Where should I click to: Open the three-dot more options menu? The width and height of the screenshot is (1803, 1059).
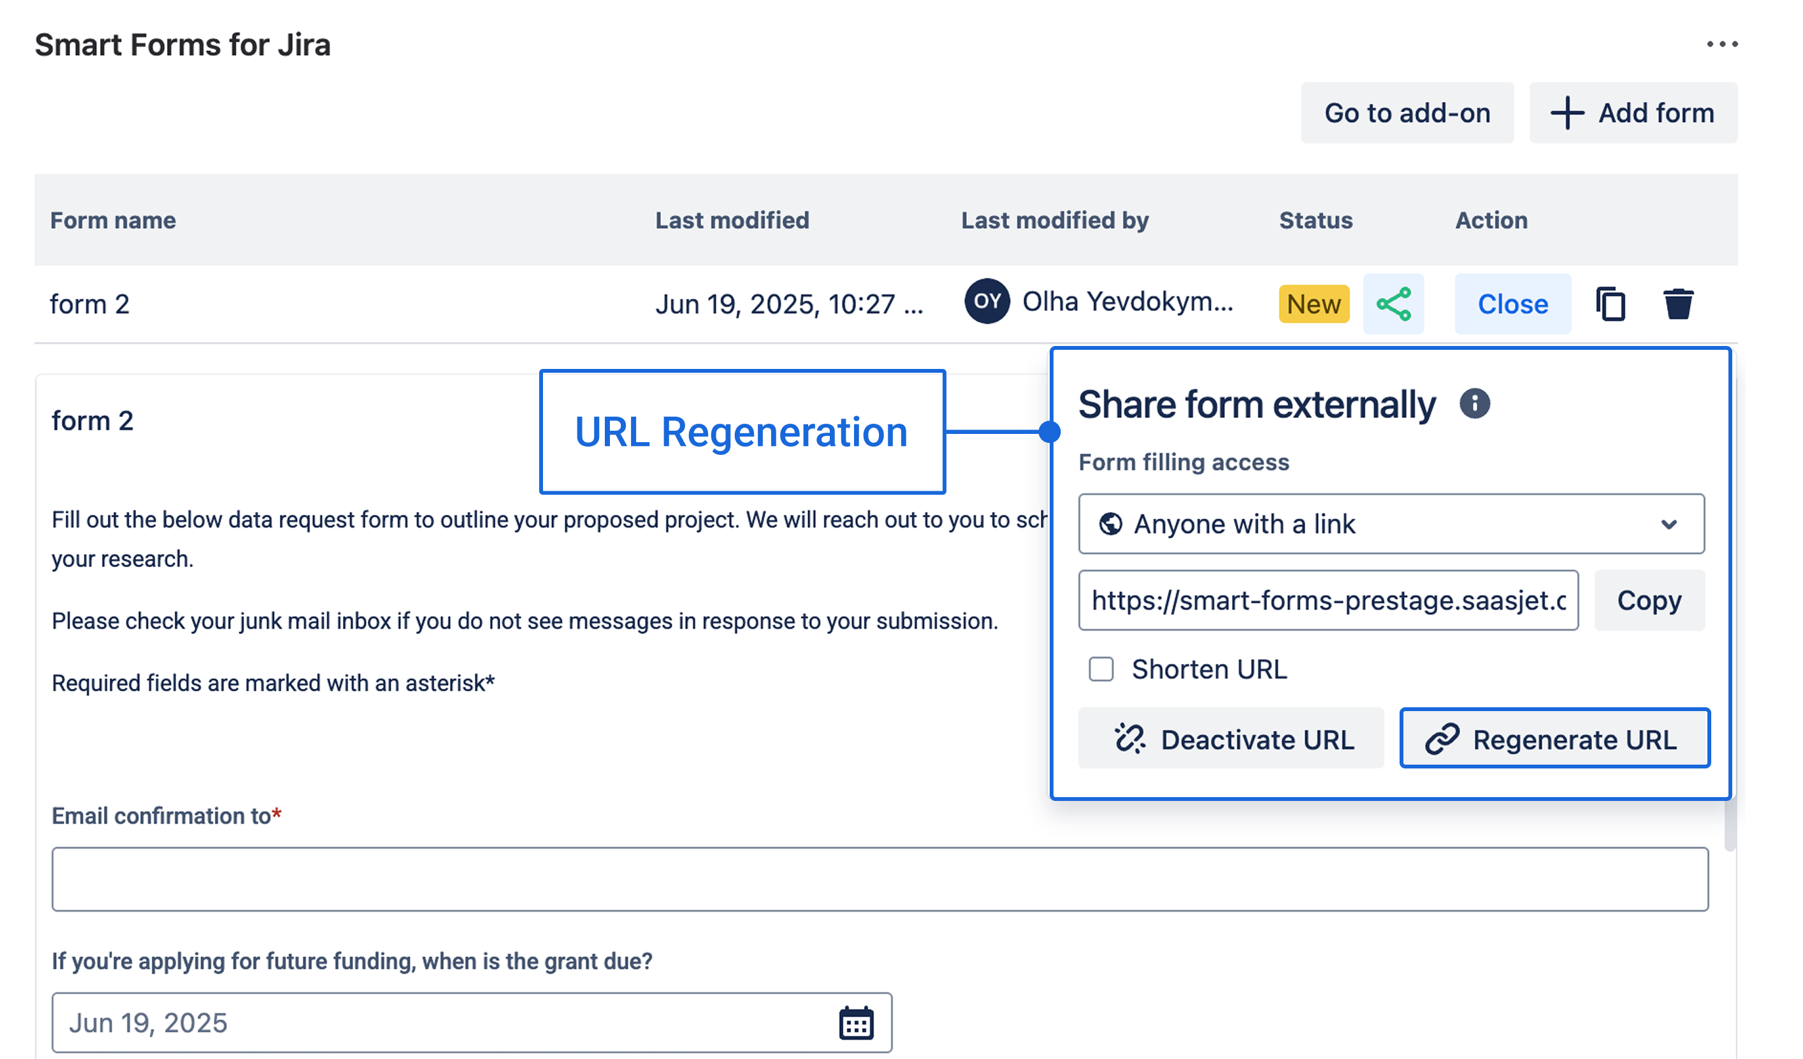[1721, 45]
